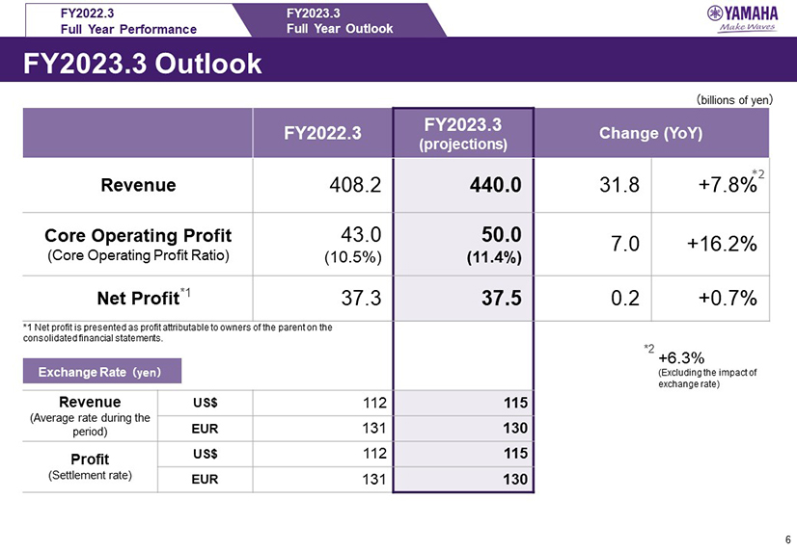Click the net profit footnote *1 text
797x551 pixels.
177,332
